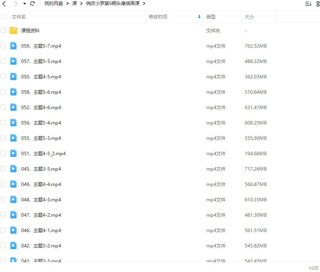Select all files via header checkbox

click(x=3, y=17)
